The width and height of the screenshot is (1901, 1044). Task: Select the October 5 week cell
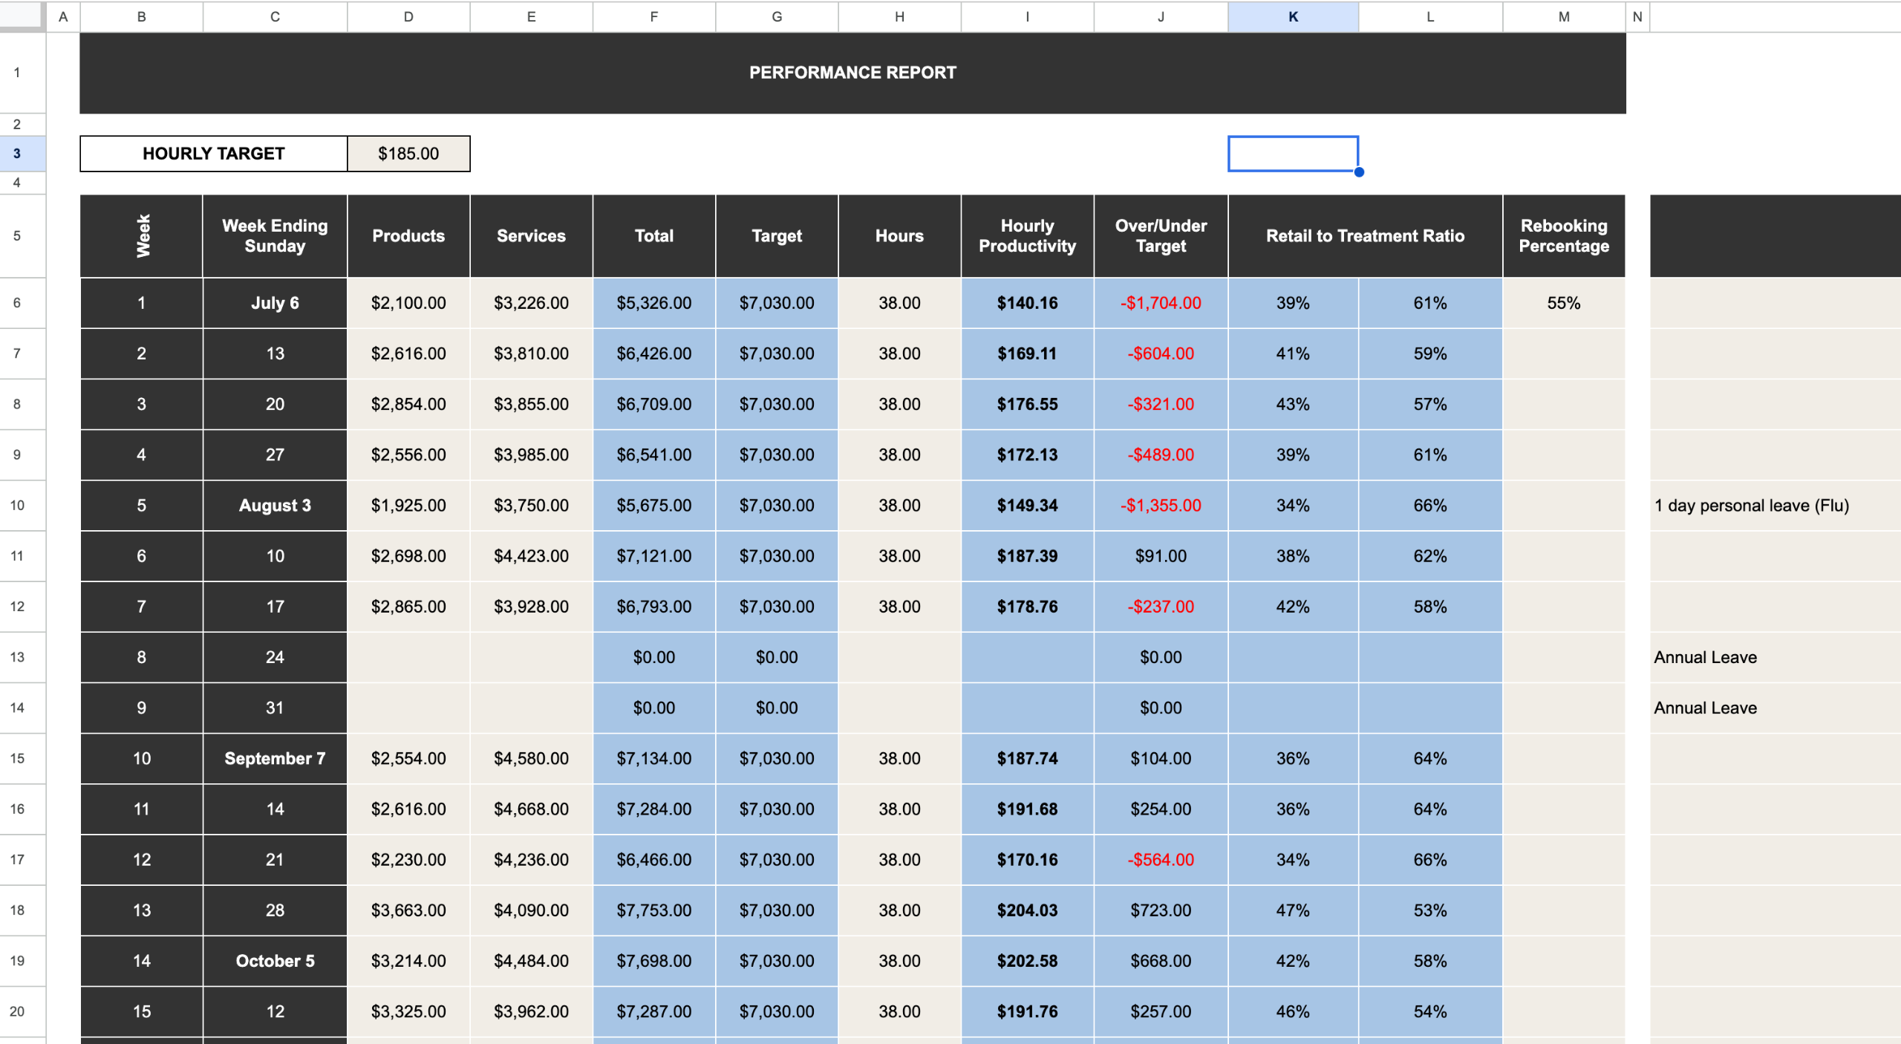[x=275, y=960]
